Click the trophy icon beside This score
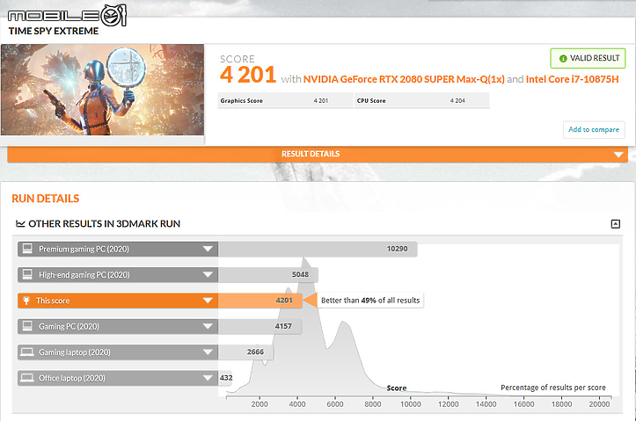Image resolution: width=636 pixels, height=421 pixels. coord(26,301)
